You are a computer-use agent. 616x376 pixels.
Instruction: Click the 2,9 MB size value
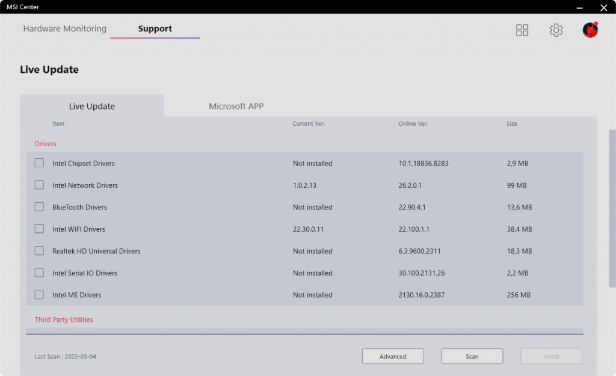click(517, 164)
